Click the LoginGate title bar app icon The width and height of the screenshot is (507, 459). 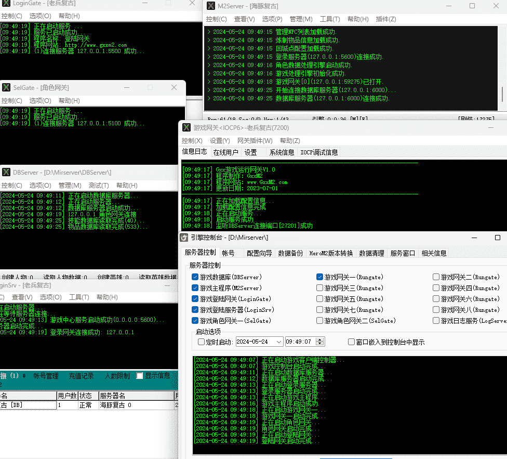click(x=6, y=3)
